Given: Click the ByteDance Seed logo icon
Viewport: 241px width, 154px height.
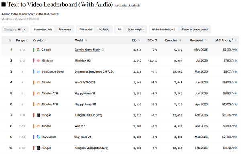Looking at the screenshot, I should pyautogui.click(x=38, y=72).
